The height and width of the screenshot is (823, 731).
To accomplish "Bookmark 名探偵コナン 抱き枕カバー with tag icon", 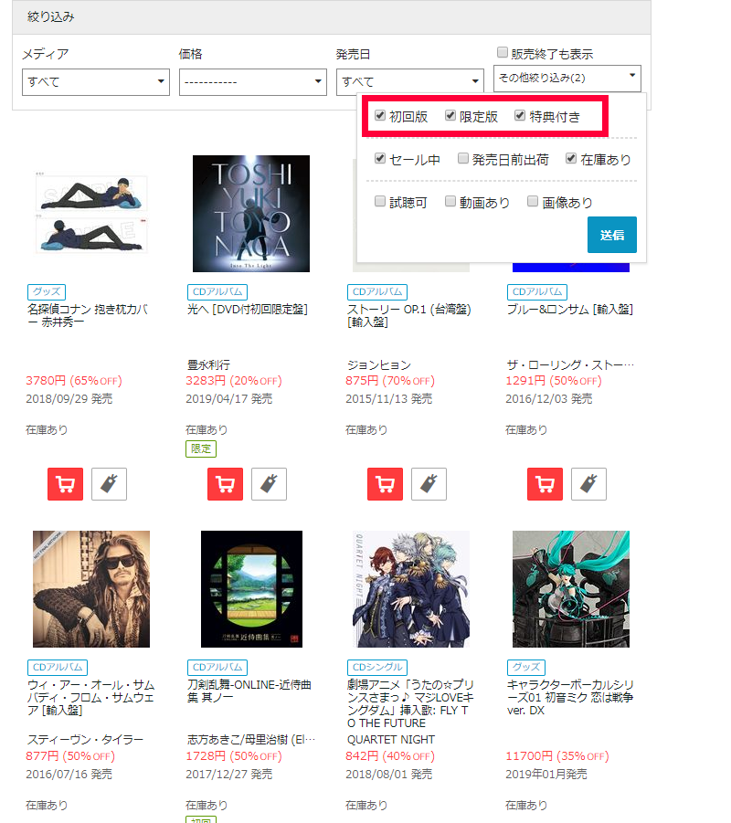I will (x=109, y=484).
